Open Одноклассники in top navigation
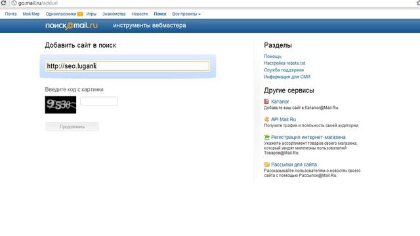This screenshot has height=236, width=420. click(61, 14)
